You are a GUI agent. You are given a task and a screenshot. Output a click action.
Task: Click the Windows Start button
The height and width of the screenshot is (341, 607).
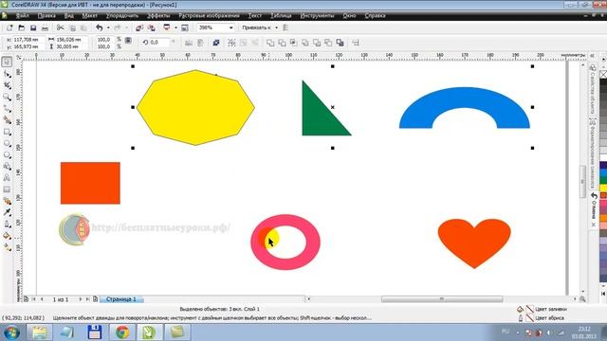pos(11,332)
